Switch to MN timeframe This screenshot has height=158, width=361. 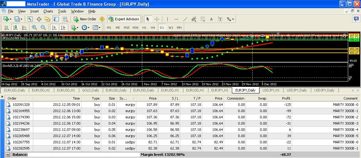[x=179, y=27]
